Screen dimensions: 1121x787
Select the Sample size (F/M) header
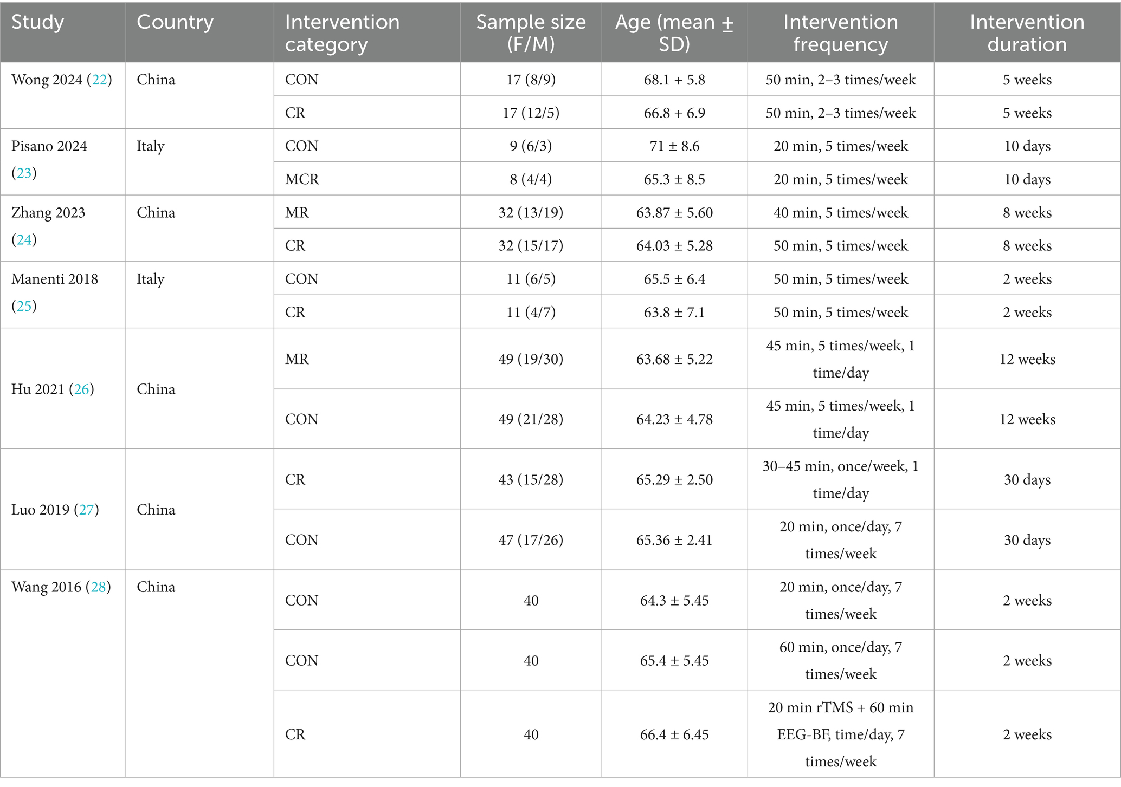(x=531, y=33)
